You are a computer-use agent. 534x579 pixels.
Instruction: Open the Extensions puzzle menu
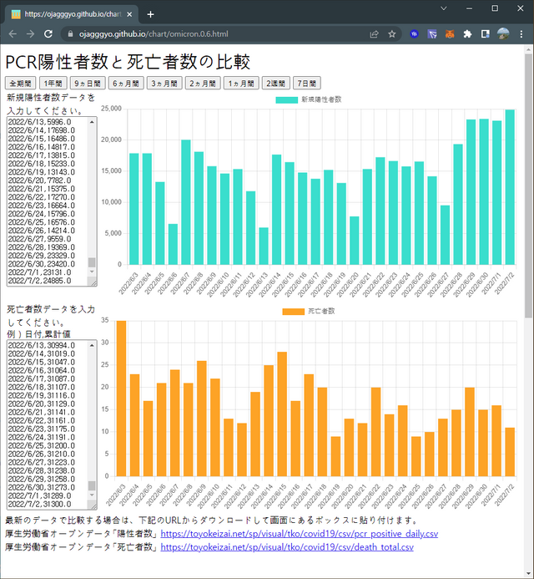tap(467, 34)
